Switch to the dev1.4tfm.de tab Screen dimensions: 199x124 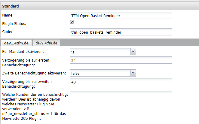(x=16, y=43)
